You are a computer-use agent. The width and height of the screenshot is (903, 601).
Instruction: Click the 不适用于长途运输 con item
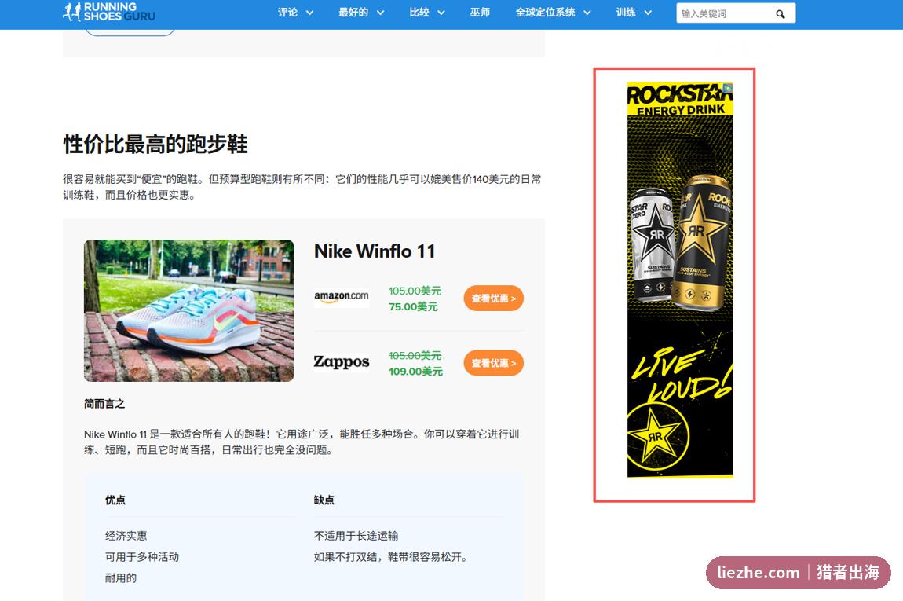[356, 535]
